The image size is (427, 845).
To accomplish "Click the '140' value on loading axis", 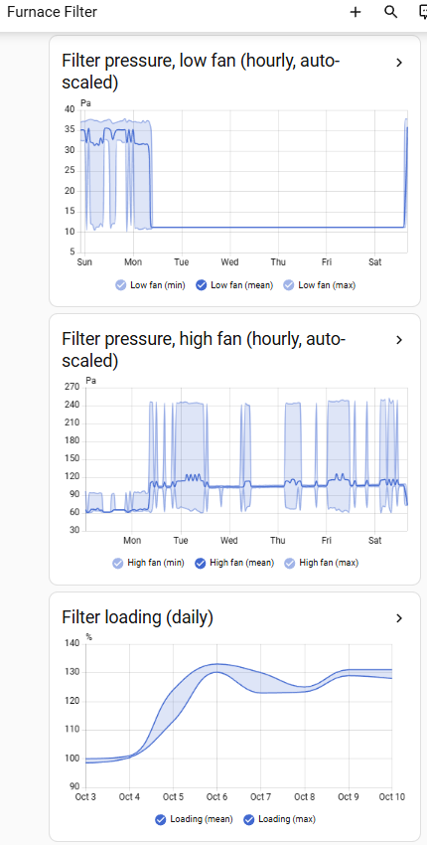I will point(72,644).
